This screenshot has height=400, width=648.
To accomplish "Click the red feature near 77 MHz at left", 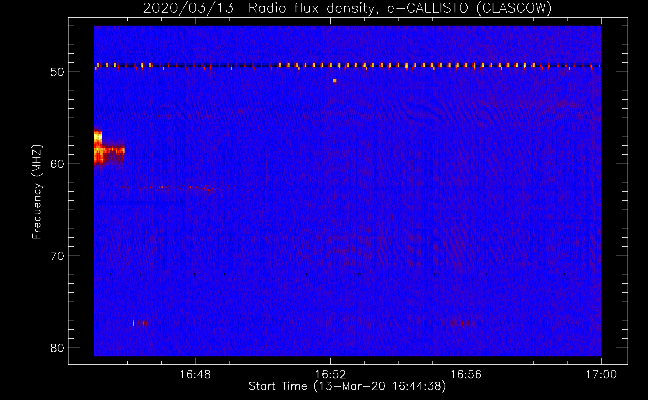I will [140, 323].
